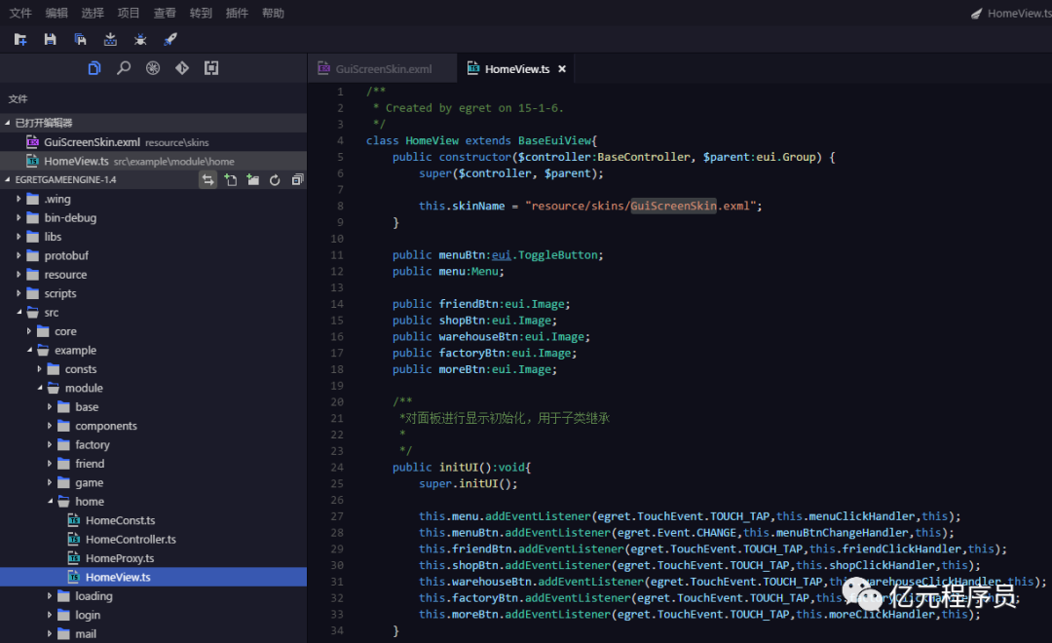Click the build project toolbar icon

(x=110, y=40)
